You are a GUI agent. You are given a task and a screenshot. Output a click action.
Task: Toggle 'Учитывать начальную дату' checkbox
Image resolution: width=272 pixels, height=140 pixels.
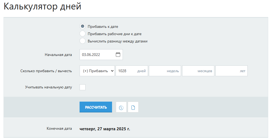(82, 87)
